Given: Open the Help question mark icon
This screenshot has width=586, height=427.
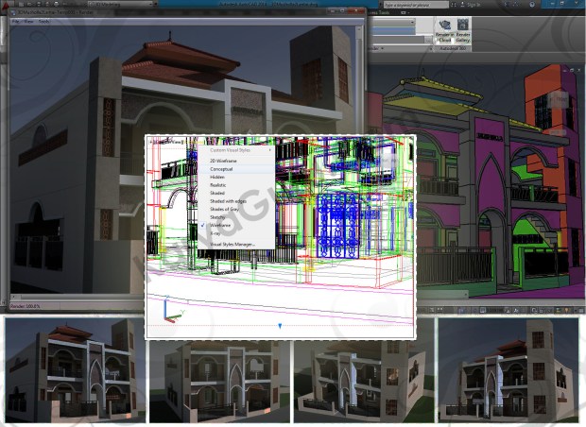Looking at the screenshot, I should pos(532,5).
